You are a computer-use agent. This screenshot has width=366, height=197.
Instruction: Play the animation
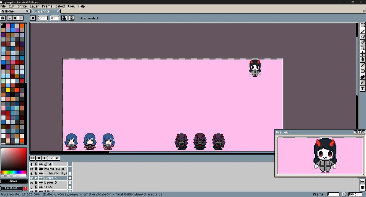pyautogui.click(x=45, y=158)
